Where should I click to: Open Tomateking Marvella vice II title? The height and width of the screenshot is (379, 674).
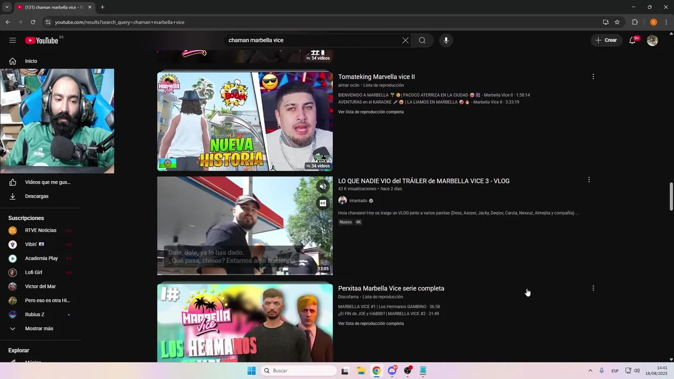(x=376, y=77)
